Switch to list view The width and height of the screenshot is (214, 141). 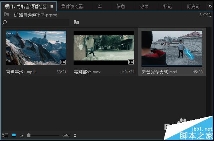5,135
